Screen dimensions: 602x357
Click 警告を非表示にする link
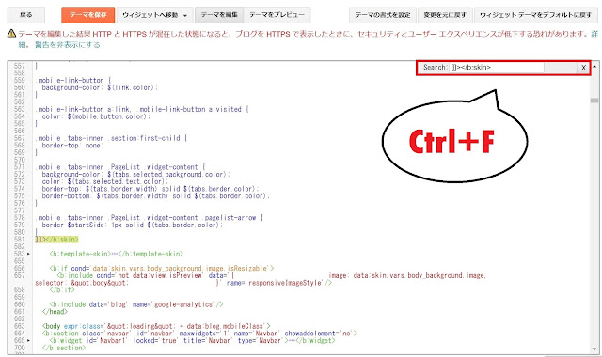point(67,45)
